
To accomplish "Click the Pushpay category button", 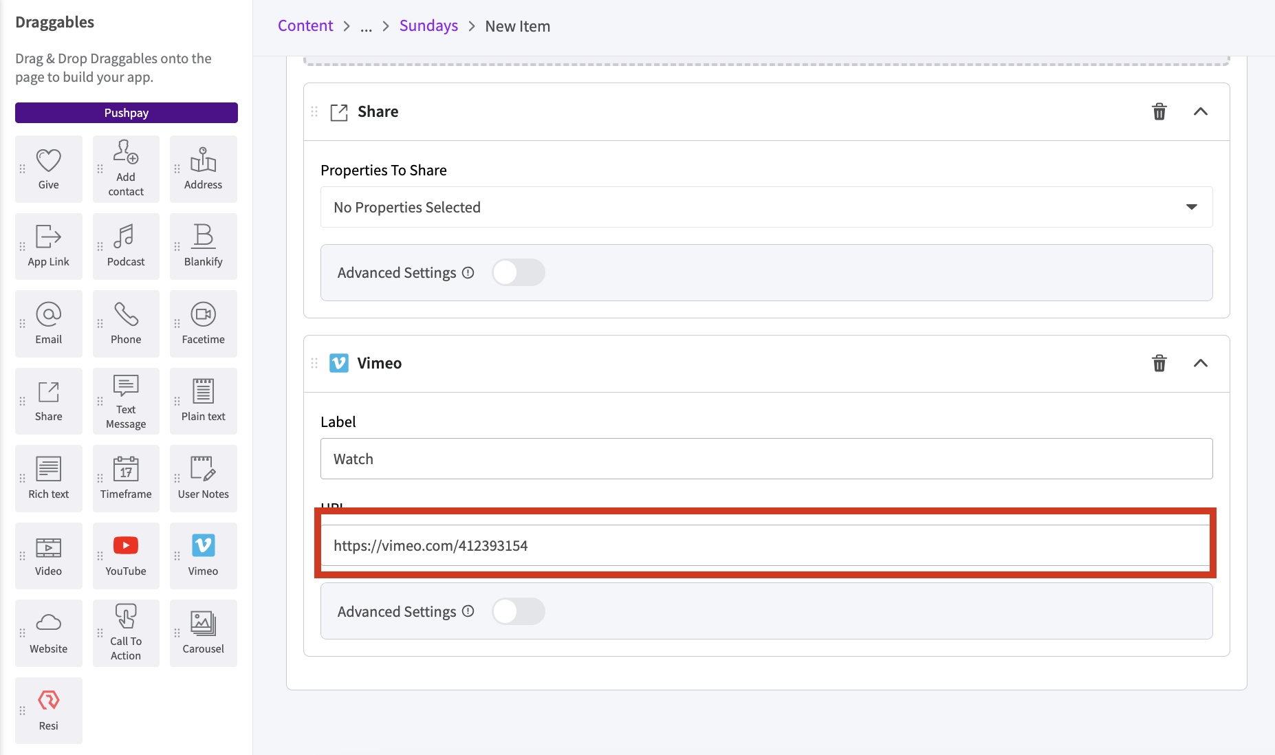I will click(x=126, y=112).
